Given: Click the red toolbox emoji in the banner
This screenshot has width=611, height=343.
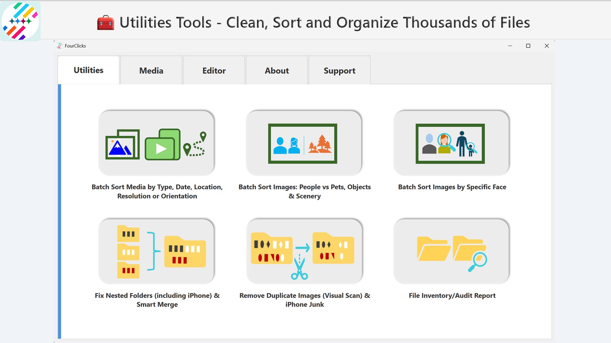Looking at the screenshot, I should [105, 22].
